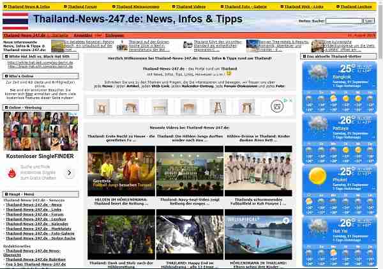Open the black-hat-sith link in the left sidebar
This screenshot has height=269, width=383.
click(x=40, y=66)
